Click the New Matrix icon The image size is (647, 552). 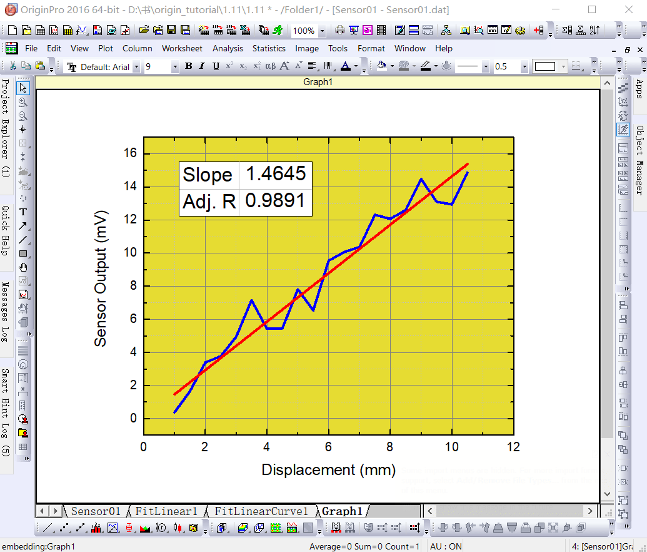[68, 30]
